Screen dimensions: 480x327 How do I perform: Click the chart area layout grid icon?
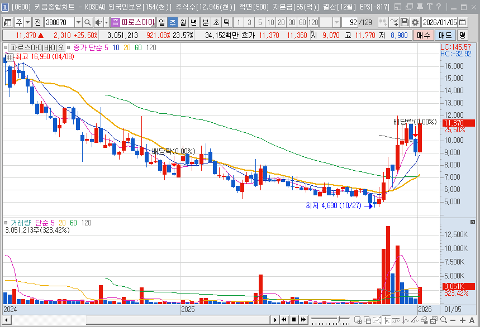pos(358,320)
